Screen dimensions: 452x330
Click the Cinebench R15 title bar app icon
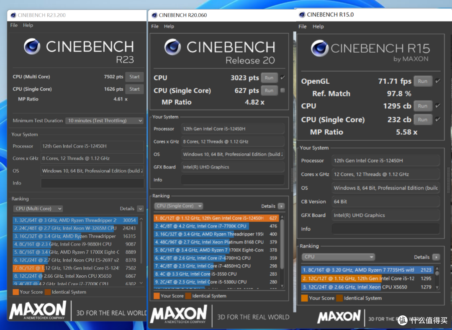pos(302,15)
